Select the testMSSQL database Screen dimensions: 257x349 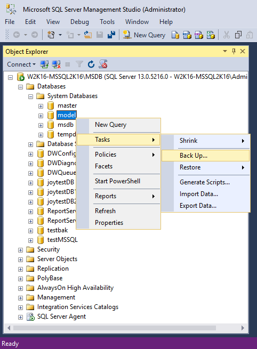tap(62, 240)
